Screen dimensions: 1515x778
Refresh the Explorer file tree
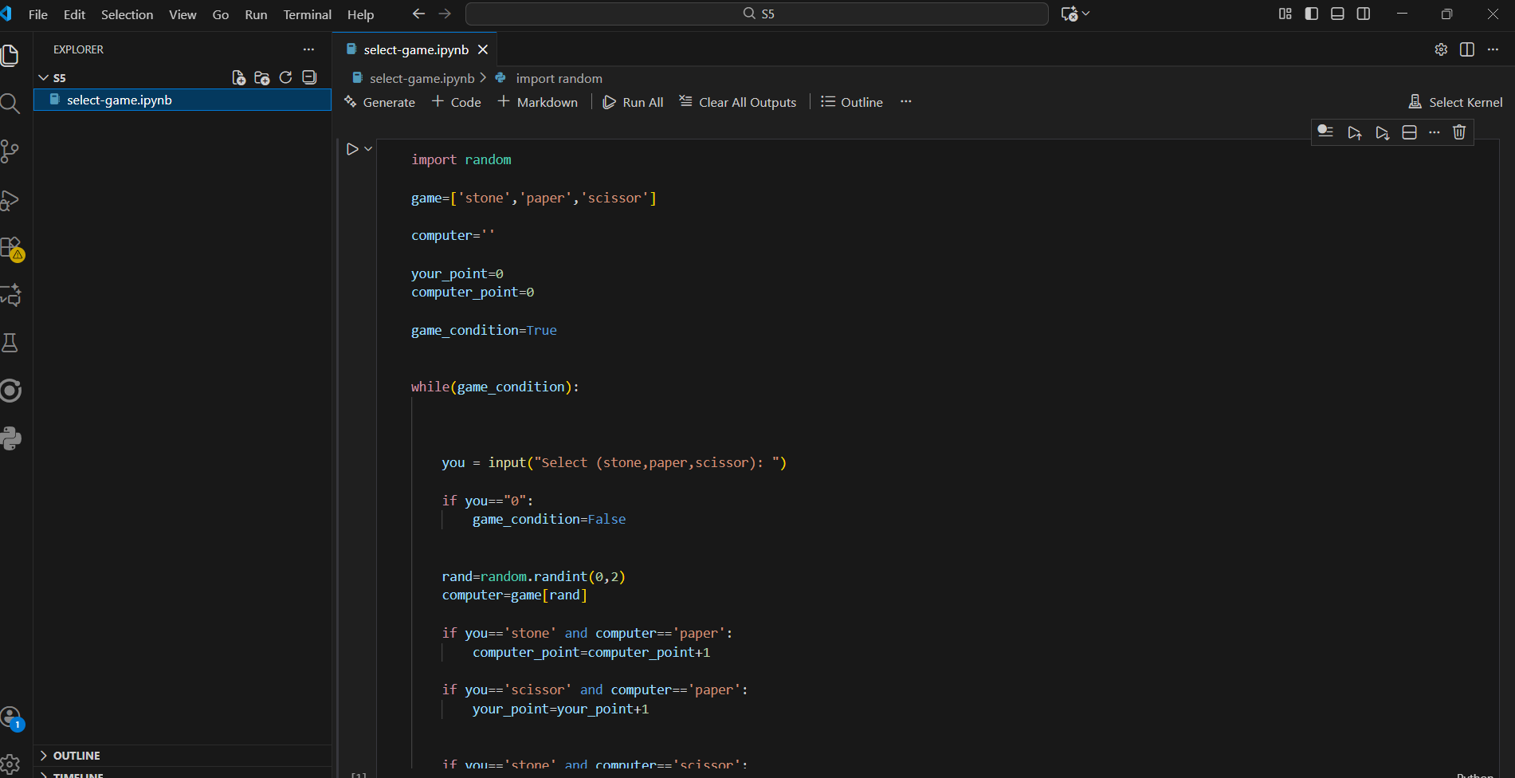285,77
